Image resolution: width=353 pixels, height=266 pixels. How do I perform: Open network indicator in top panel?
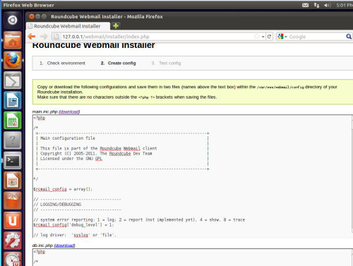click(316, 5)
